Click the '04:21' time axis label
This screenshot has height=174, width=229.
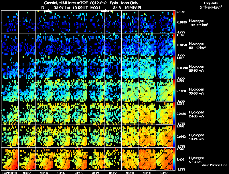[x=96, y=173]
